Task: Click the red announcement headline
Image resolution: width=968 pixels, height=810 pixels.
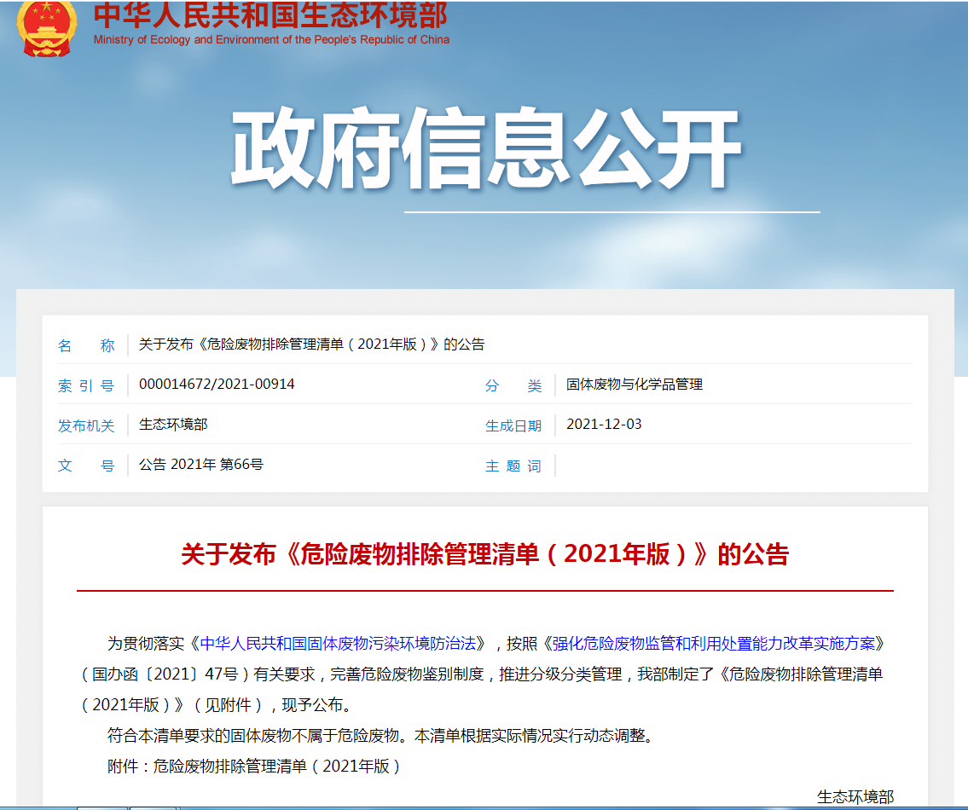Action: click(x=484, y=554)
